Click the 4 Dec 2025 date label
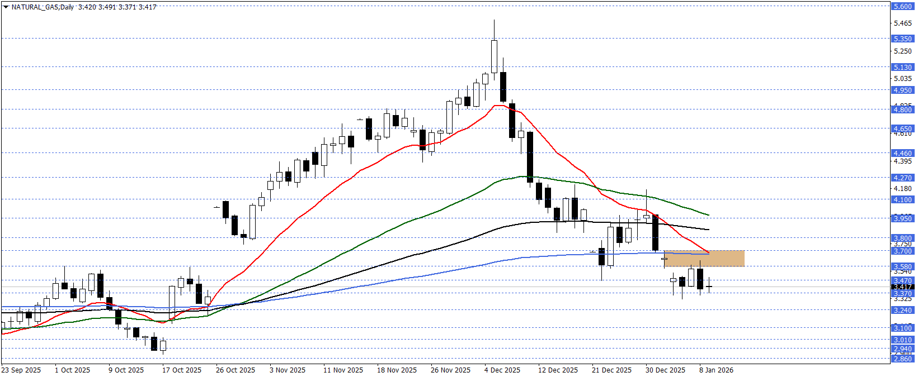The width and height of the screenshot is (918, 377). (x=502, y=370)
